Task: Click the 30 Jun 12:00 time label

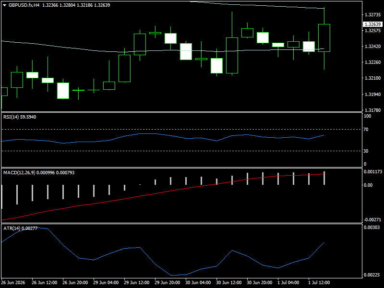Action: [229, 283]
